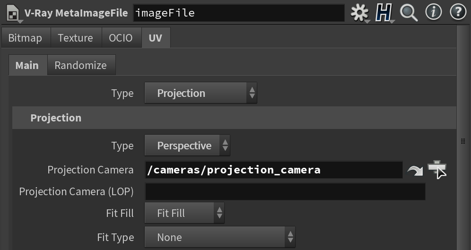The height and width of the screenshot is (250, 471).
Task: Open the Fit Type None dropdown
Action: [220, 237]
